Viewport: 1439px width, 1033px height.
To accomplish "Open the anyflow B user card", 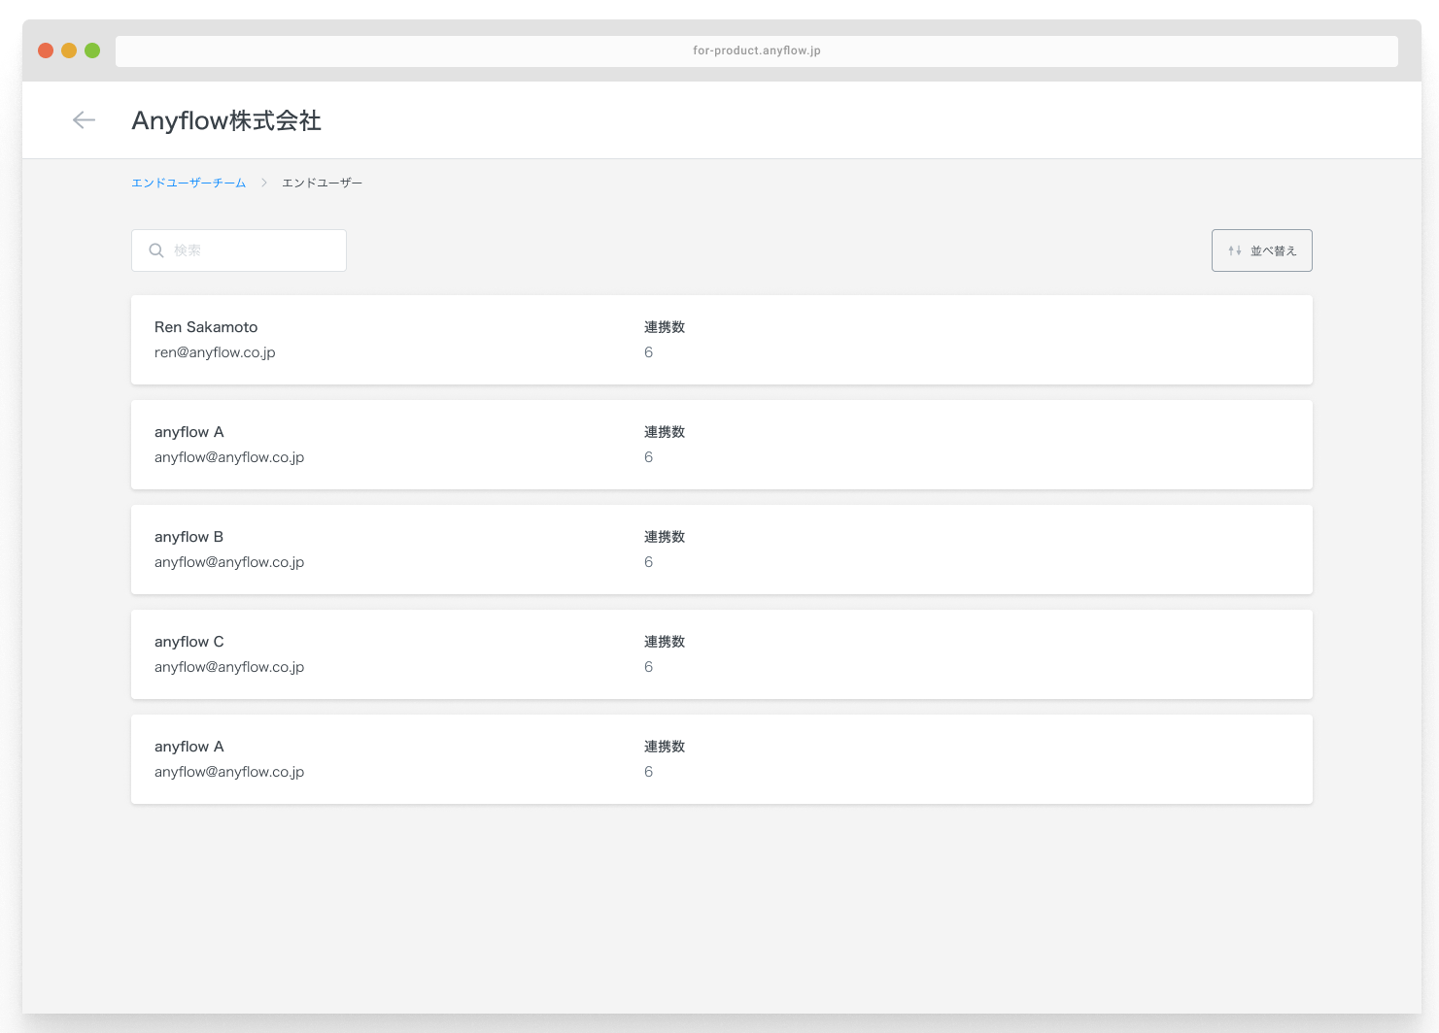I will [721, 550].
